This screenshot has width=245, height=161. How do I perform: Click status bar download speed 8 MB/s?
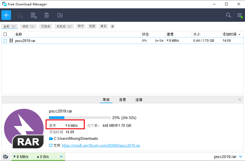tap(21, 157)
